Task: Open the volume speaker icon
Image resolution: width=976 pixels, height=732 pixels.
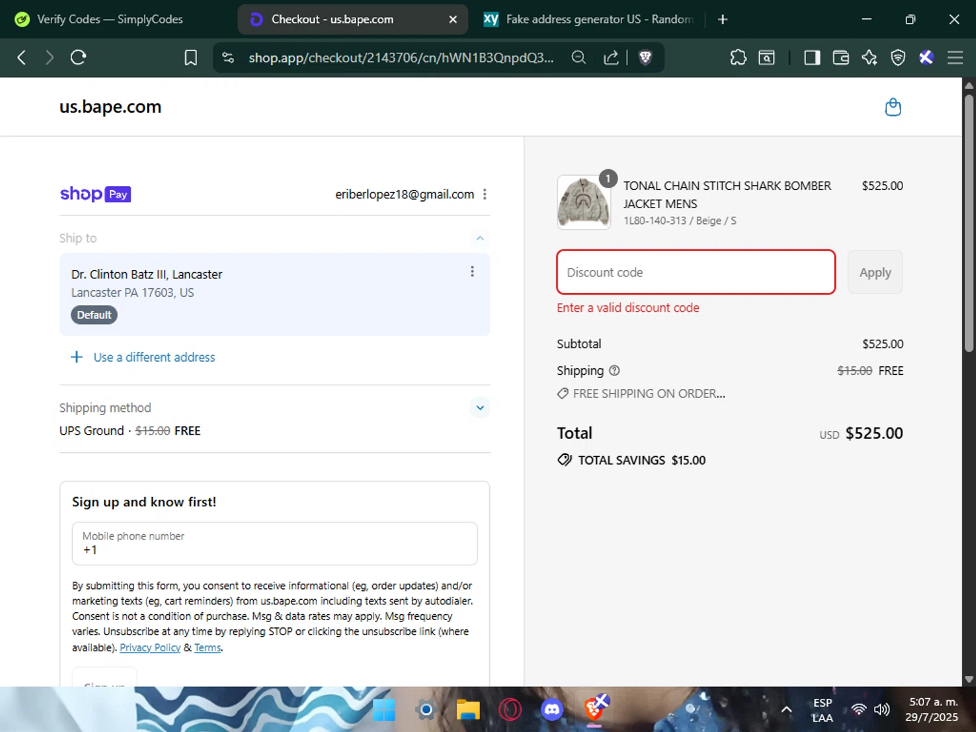Action: (x=882, y=709)
